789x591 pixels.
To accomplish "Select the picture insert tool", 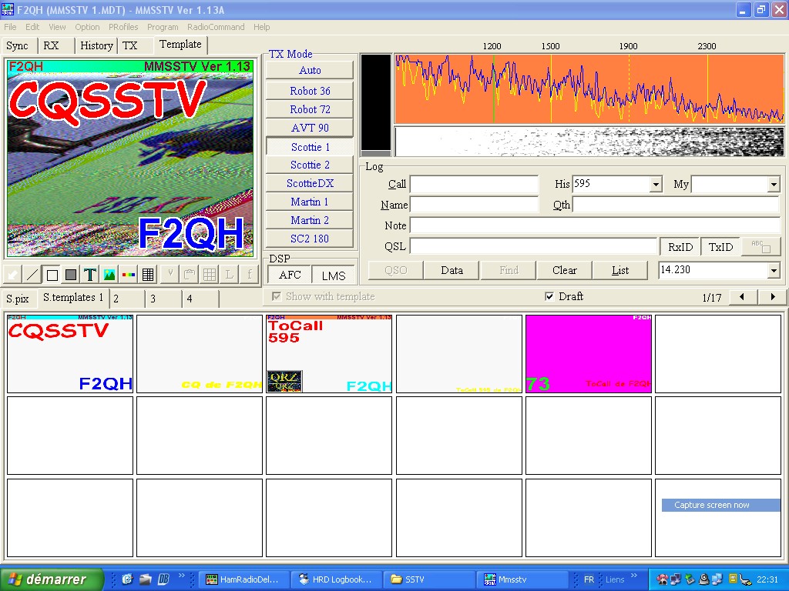I will [109, 275].
